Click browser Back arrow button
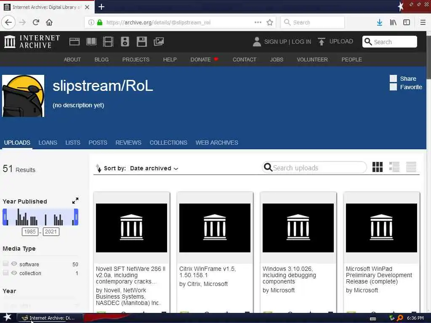Image resolution: width=431 pixels, height=323 pixels. (x=8, y=22)
